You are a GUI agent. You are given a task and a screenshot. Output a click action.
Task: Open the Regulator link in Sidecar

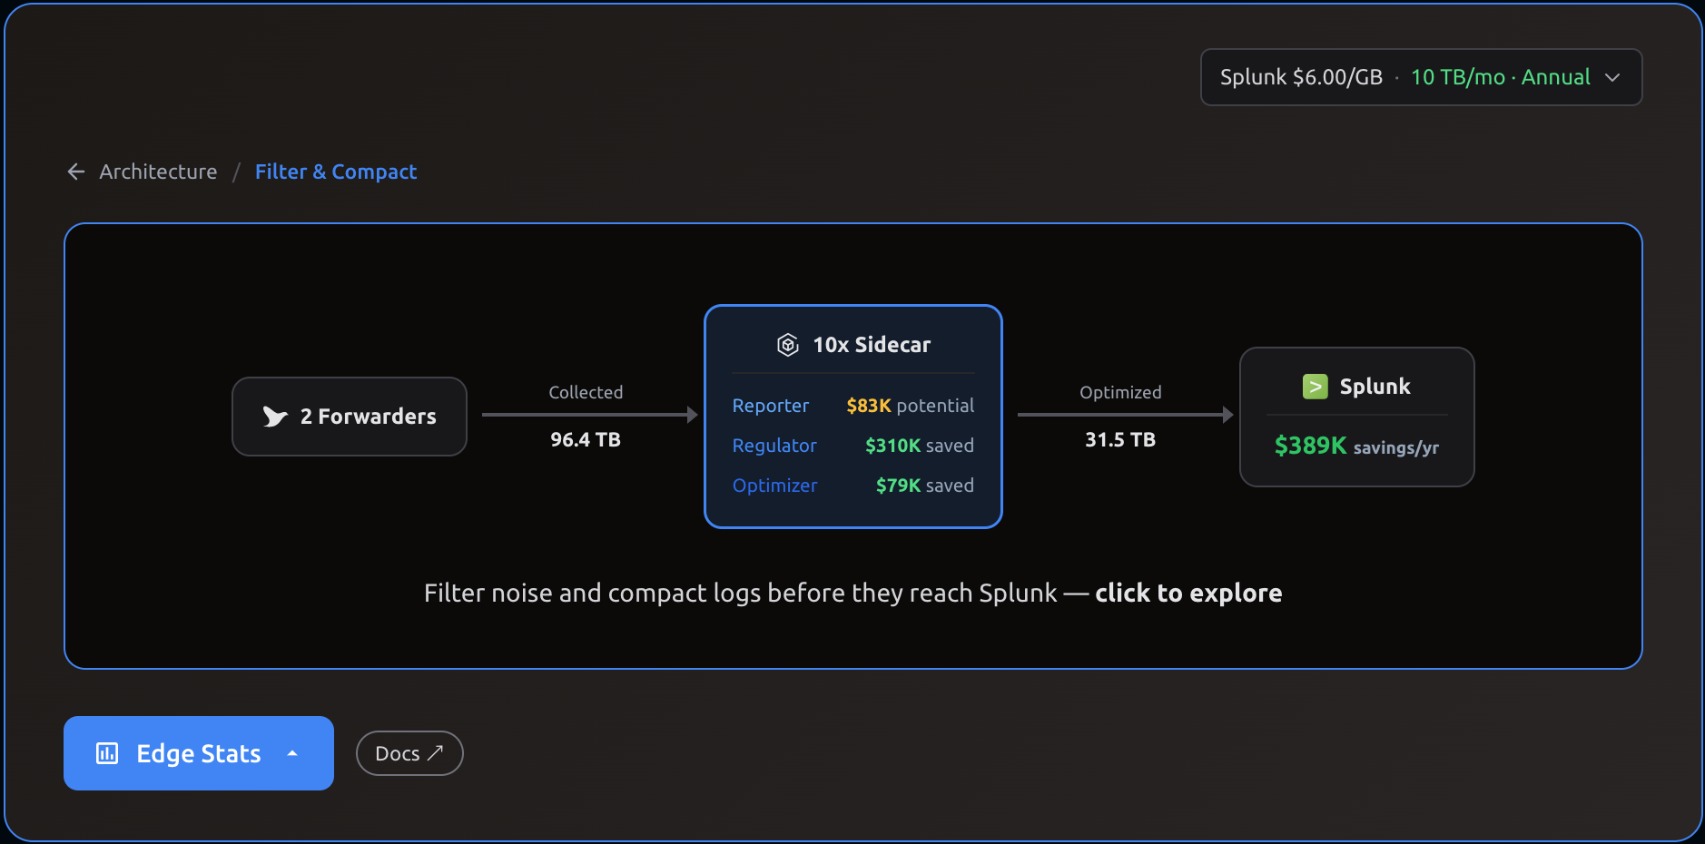774,446
